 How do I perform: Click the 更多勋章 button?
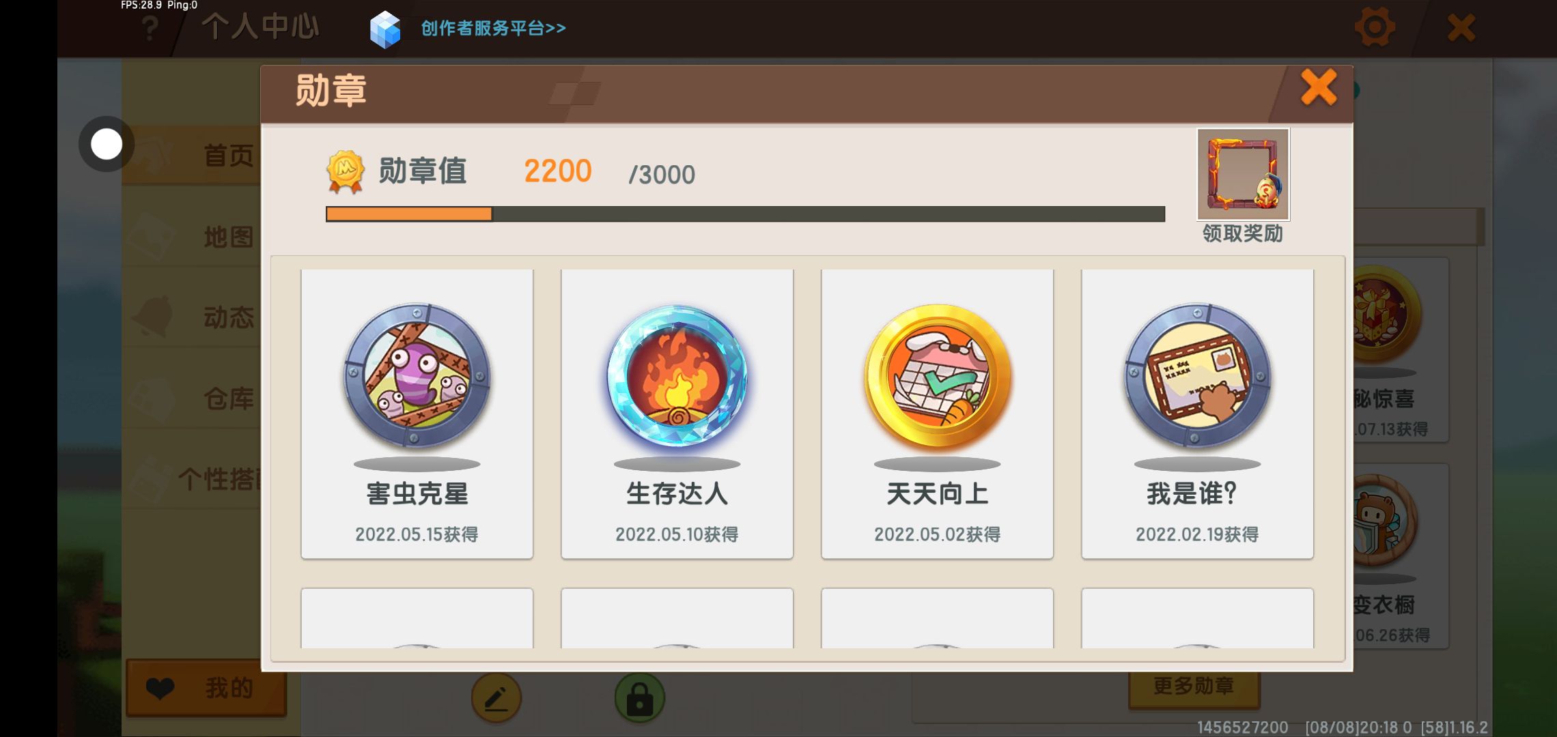[1194, 687]
